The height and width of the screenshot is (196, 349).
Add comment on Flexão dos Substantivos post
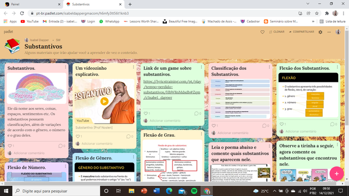click(x=300, y=131)
